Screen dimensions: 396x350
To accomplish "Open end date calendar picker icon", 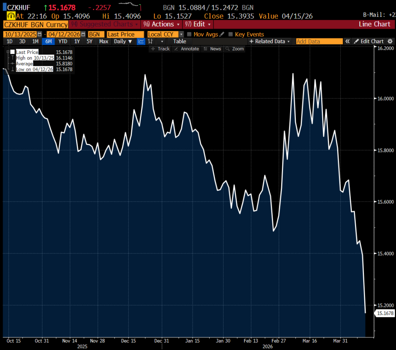I will (x=83, y=34).
